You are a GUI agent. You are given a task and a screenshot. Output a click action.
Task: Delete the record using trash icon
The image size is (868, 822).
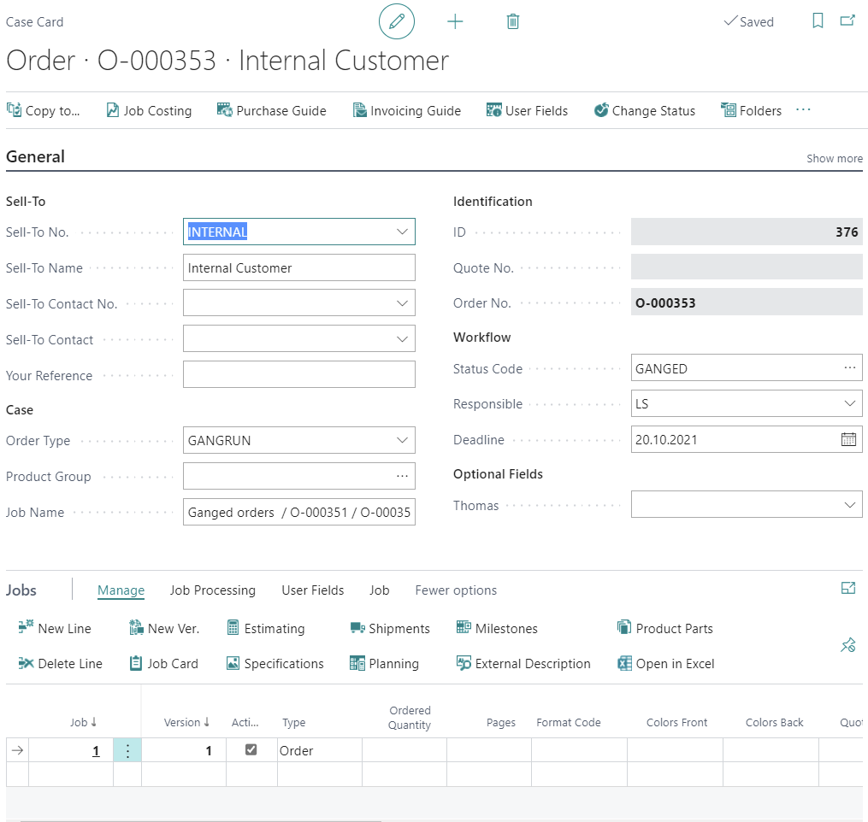pos(512,22)
